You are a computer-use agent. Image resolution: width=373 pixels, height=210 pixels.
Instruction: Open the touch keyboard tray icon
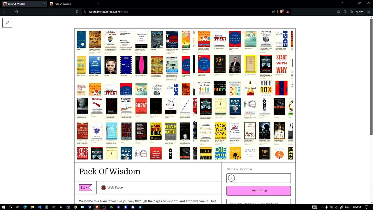coord(348,207)
